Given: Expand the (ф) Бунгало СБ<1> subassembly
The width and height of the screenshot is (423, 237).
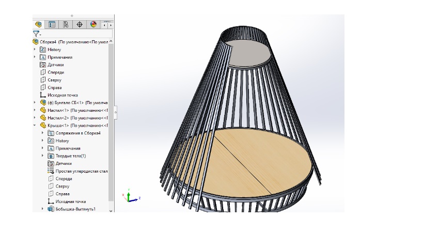Looking at the screenshot, I should 35,103.
